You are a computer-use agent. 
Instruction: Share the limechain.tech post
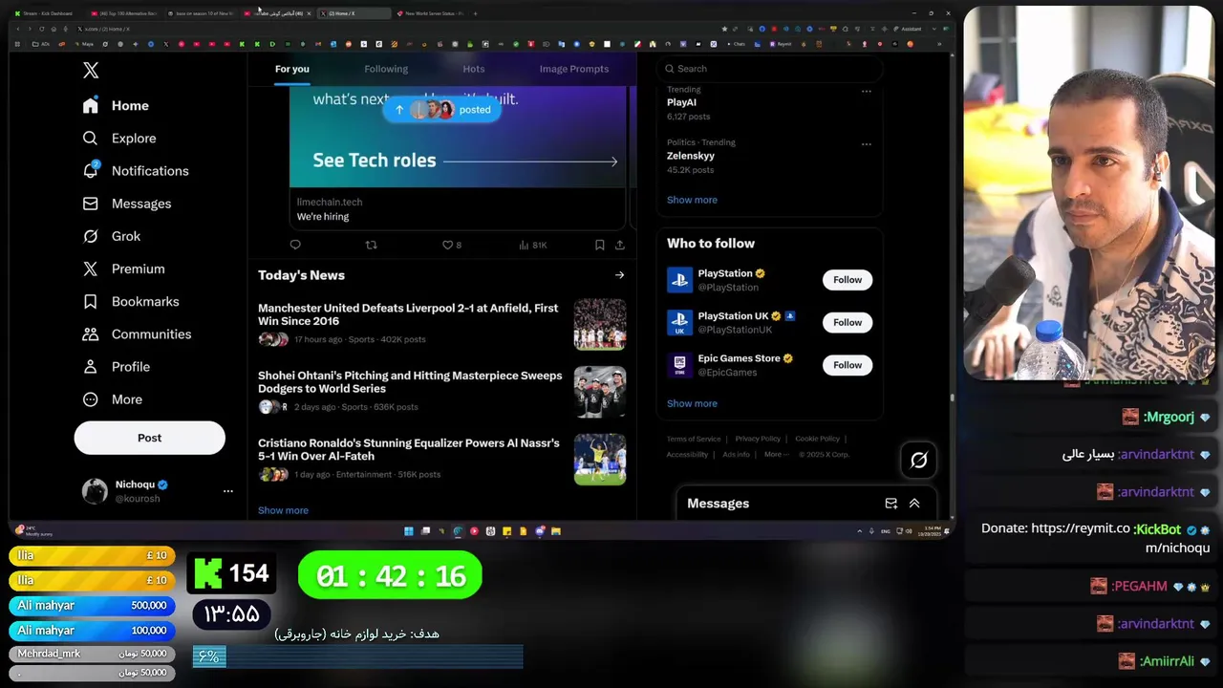(619, 245)
